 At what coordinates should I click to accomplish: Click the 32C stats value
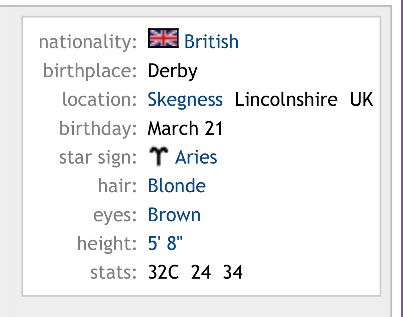click(163, 272)
